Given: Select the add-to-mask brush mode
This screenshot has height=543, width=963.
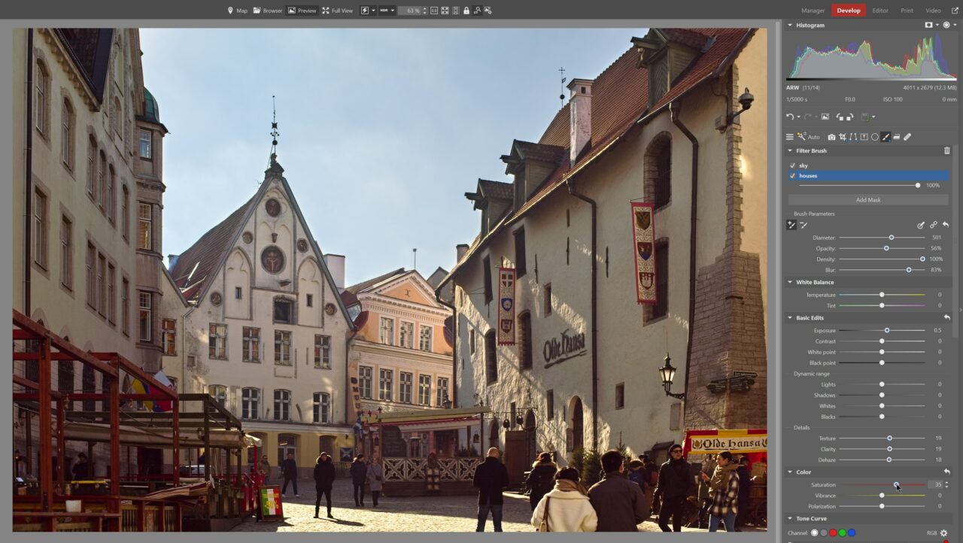Looking at the screenshot, I should 791,225.
